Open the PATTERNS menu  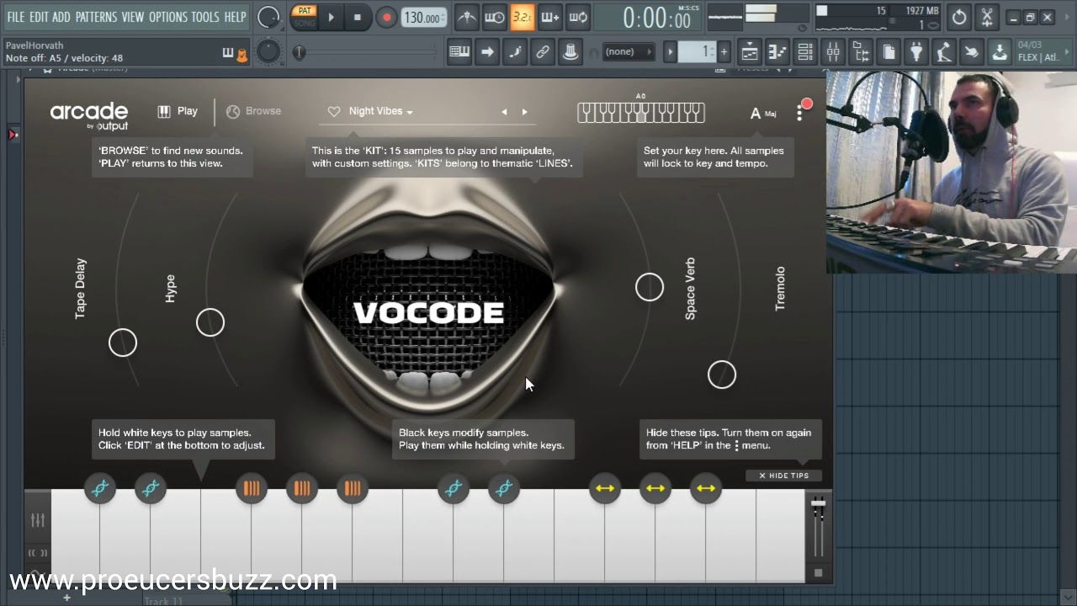coord(96,17)
